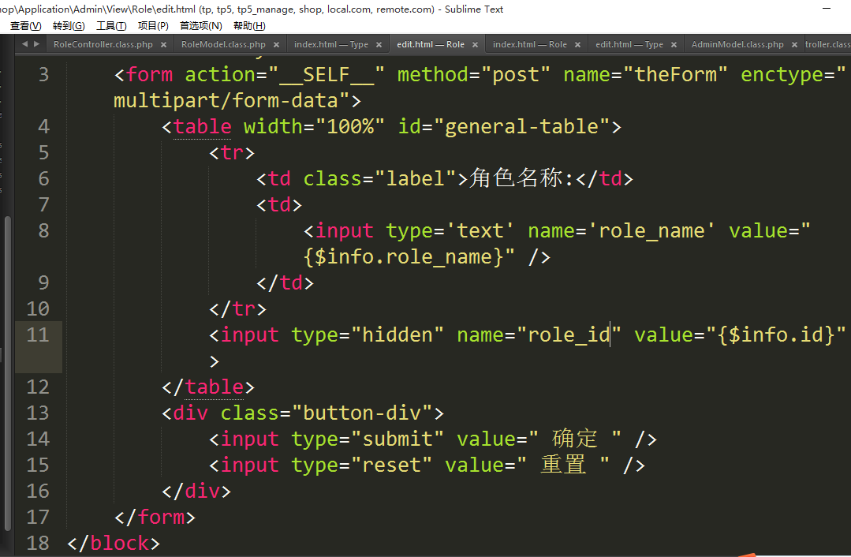Screen dimensions: 851x557
Task: Click line number 14 in the gutter
Action: coord(38,439)
